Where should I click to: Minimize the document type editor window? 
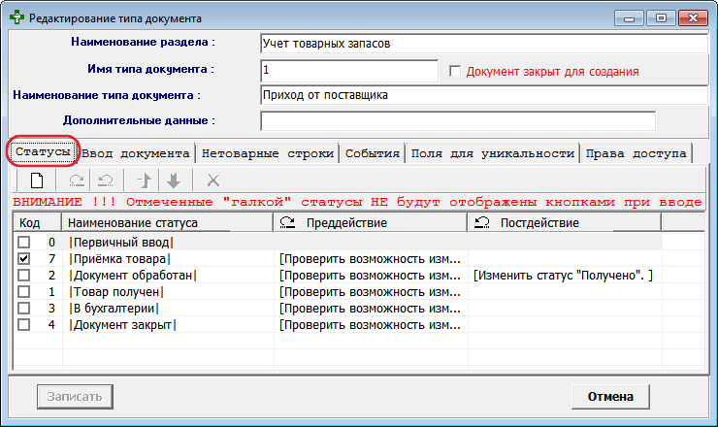coord(629,18)
